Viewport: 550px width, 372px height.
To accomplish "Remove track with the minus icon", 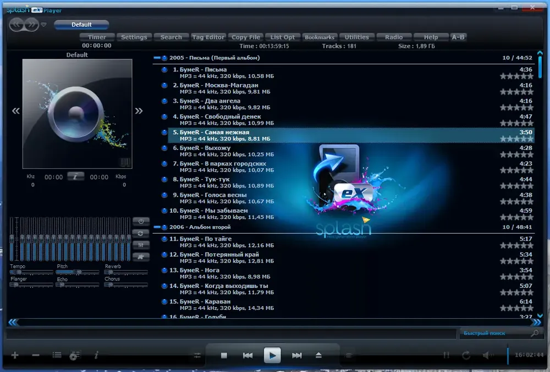I will tap(35, 356).
